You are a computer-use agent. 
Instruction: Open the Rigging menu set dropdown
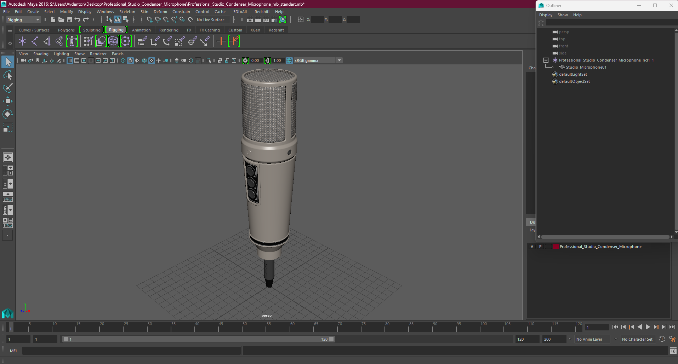pyautogui.click(x=23, y=20)
